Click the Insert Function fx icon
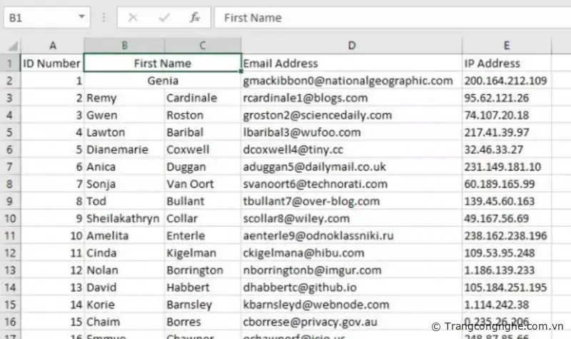 pos(194,17)
